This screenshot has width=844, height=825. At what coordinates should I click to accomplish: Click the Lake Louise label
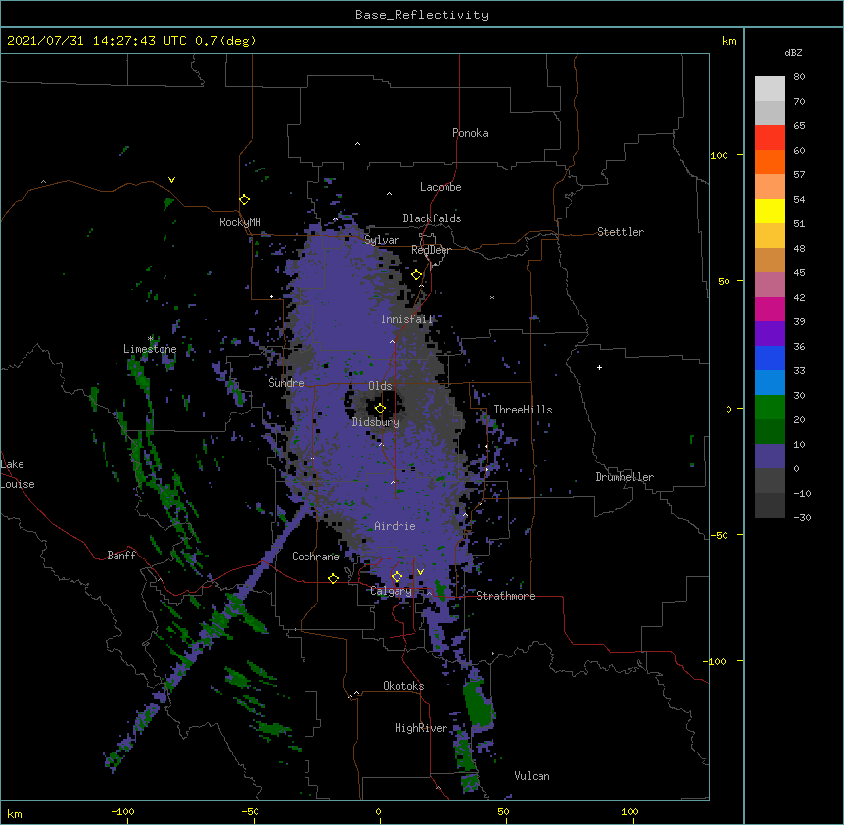click(x=18, y=474)
